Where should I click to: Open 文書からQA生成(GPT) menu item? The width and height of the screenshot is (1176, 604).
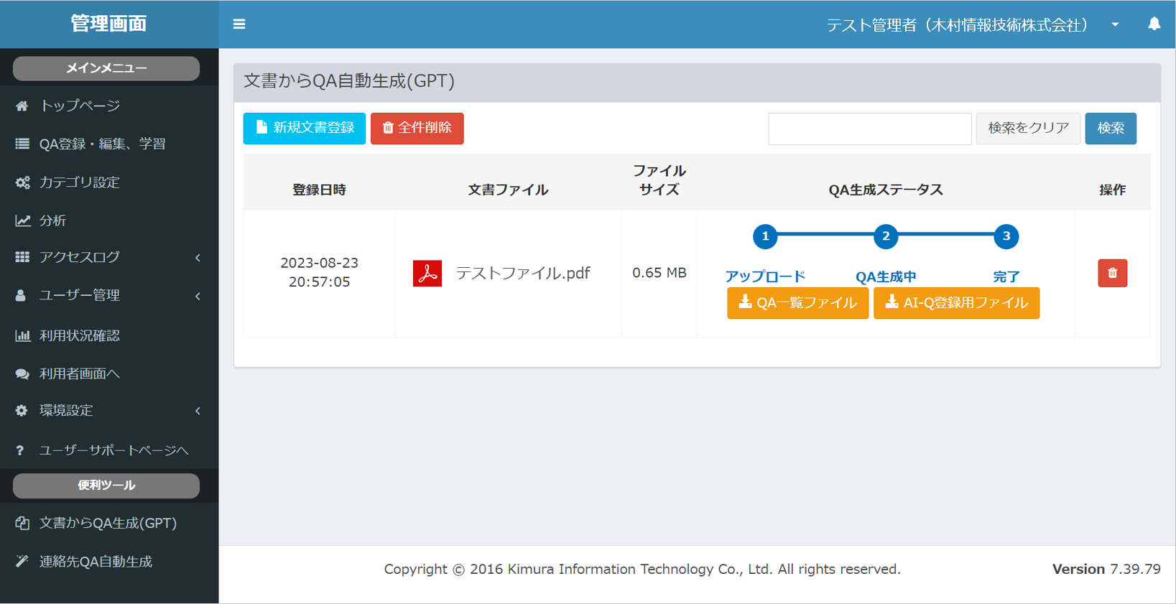pos(108,523)
